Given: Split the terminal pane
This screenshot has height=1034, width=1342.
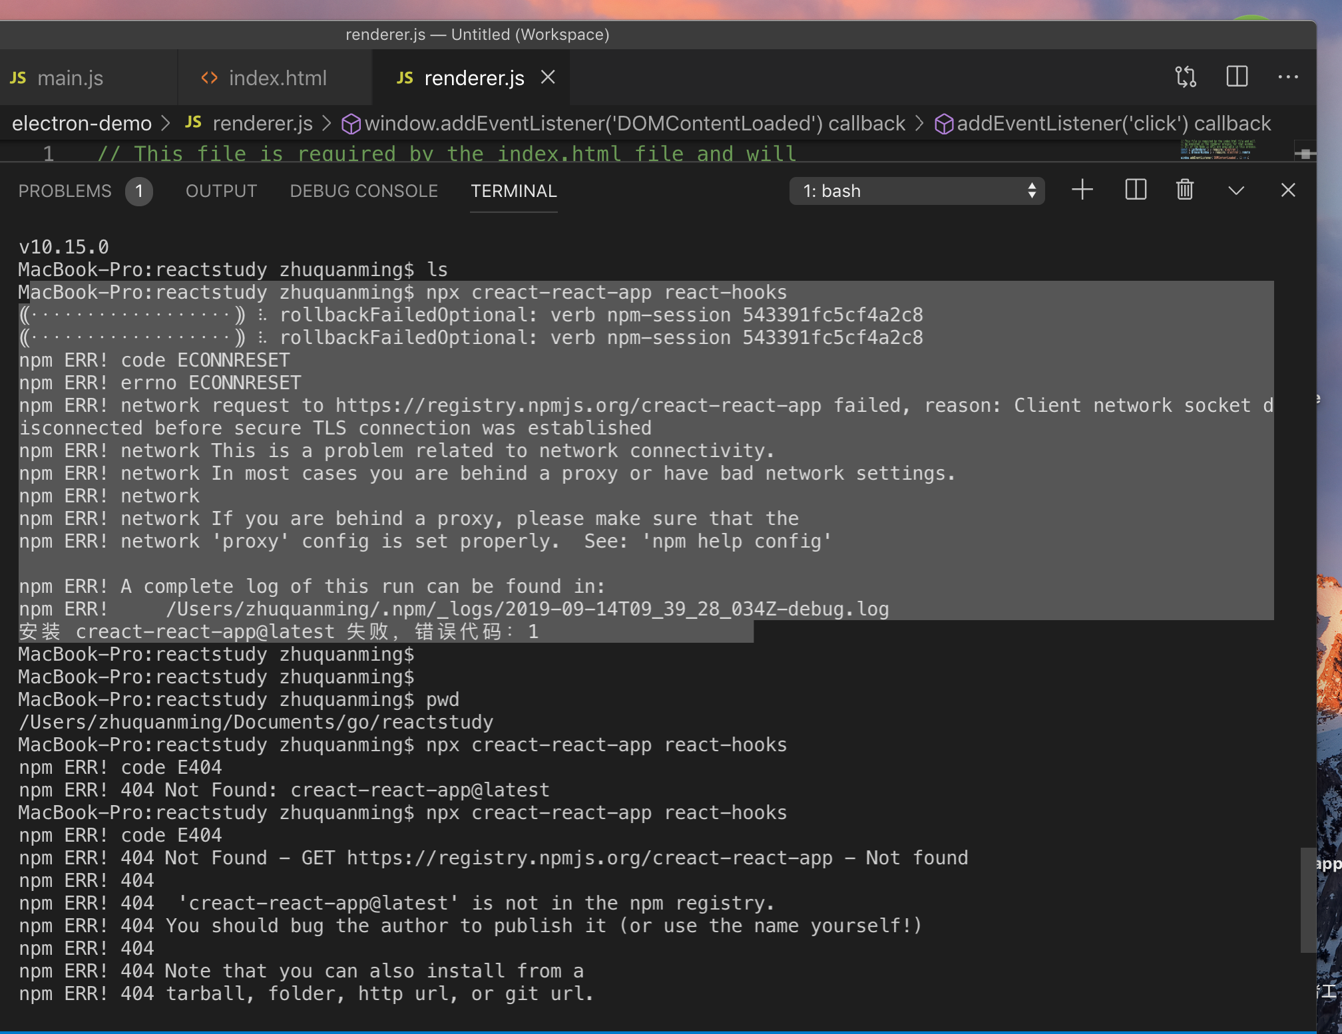Looking at the screenshot, I should [1136, 190].
